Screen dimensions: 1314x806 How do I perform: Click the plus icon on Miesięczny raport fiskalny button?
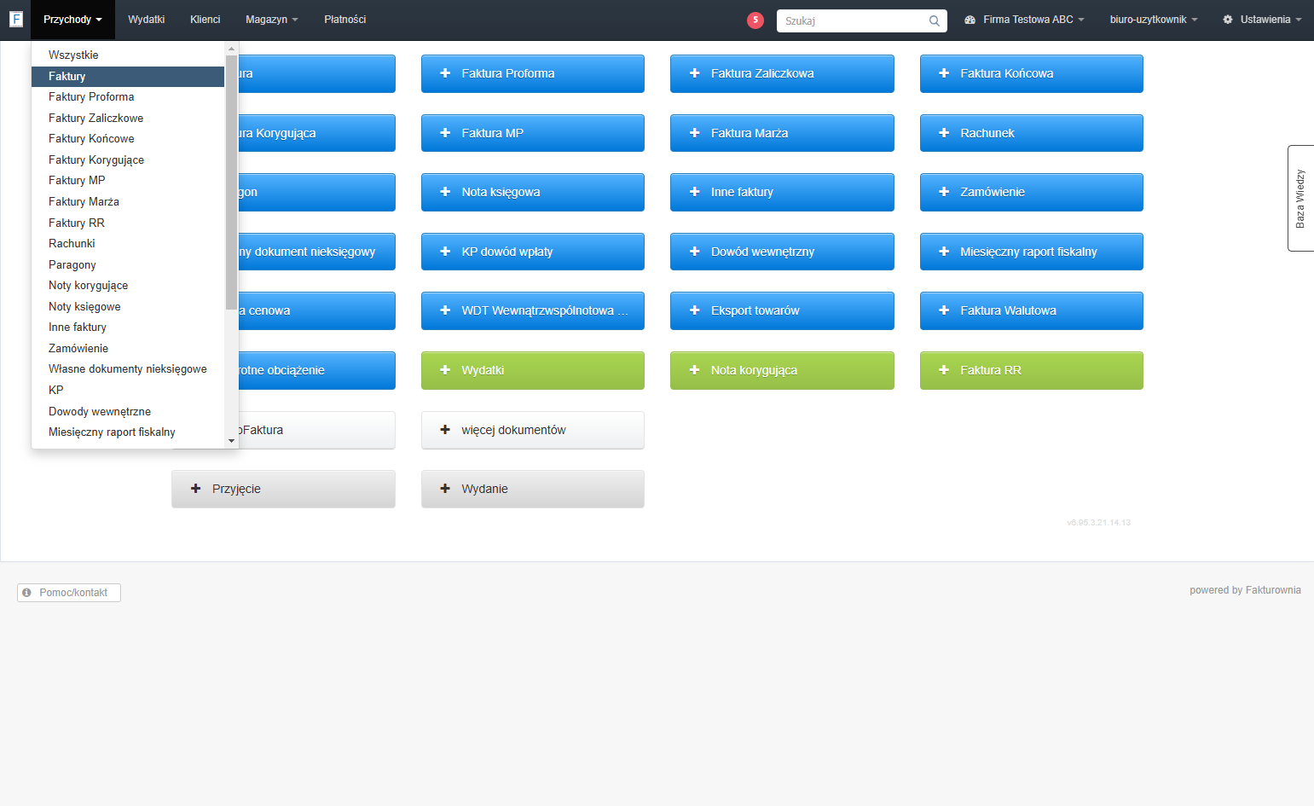coord(944,252)
